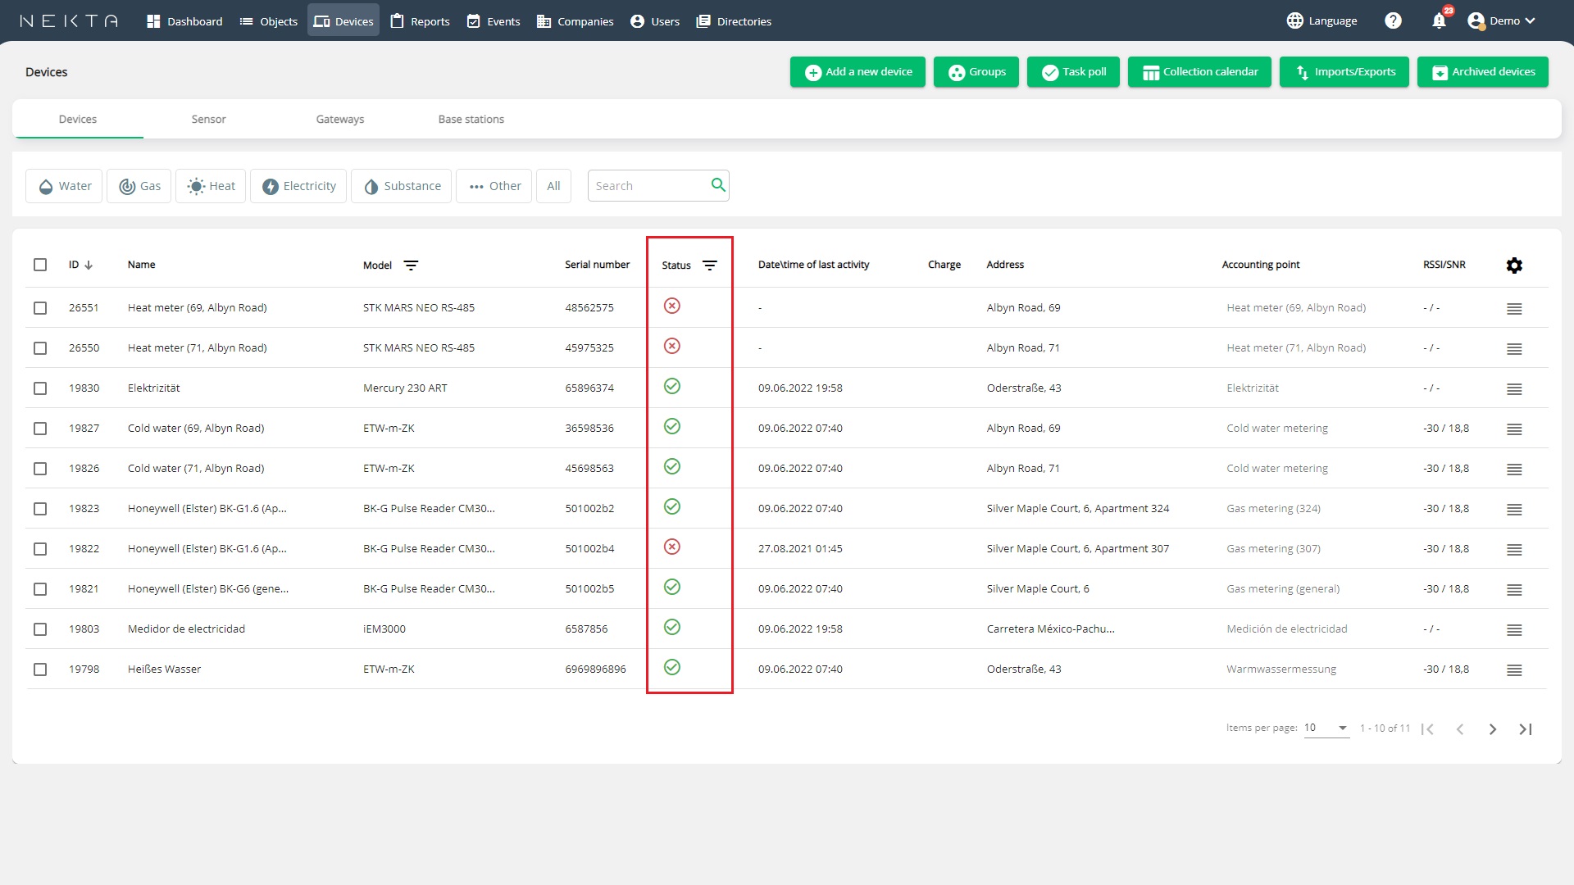The image size is (1574, 885).
Task: Click the Substance filter icon
Action: tap(371, 186)
